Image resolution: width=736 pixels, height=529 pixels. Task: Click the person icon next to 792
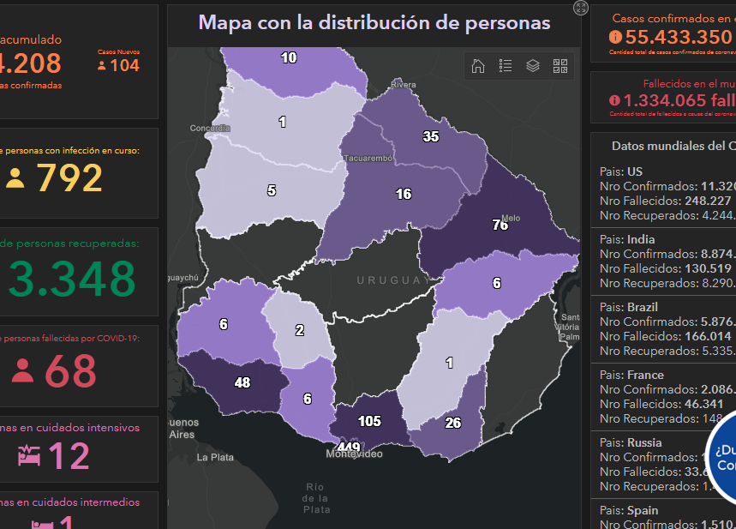15,178
